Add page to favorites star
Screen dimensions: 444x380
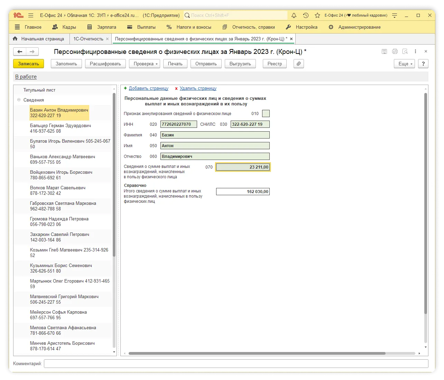coord(317,16)
